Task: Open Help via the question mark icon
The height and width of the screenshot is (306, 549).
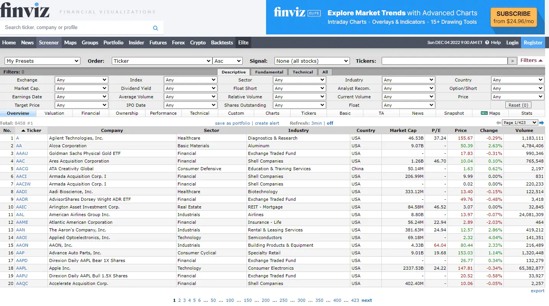Action: (486, 42)
